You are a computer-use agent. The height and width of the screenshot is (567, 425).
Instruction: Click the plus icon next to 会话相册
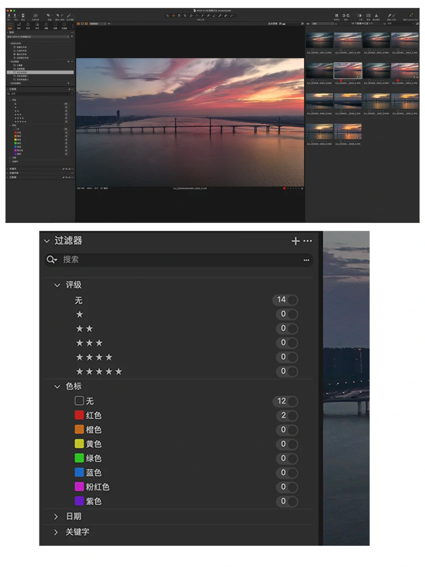68,61
